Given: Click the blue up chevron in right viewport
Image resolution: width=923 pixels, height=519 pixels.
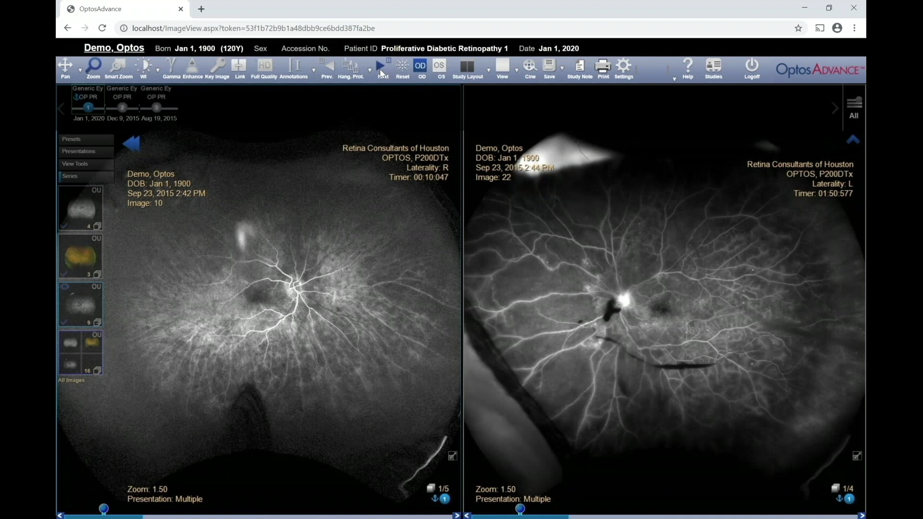Looking at the screenshot, I should pos(853,140).
